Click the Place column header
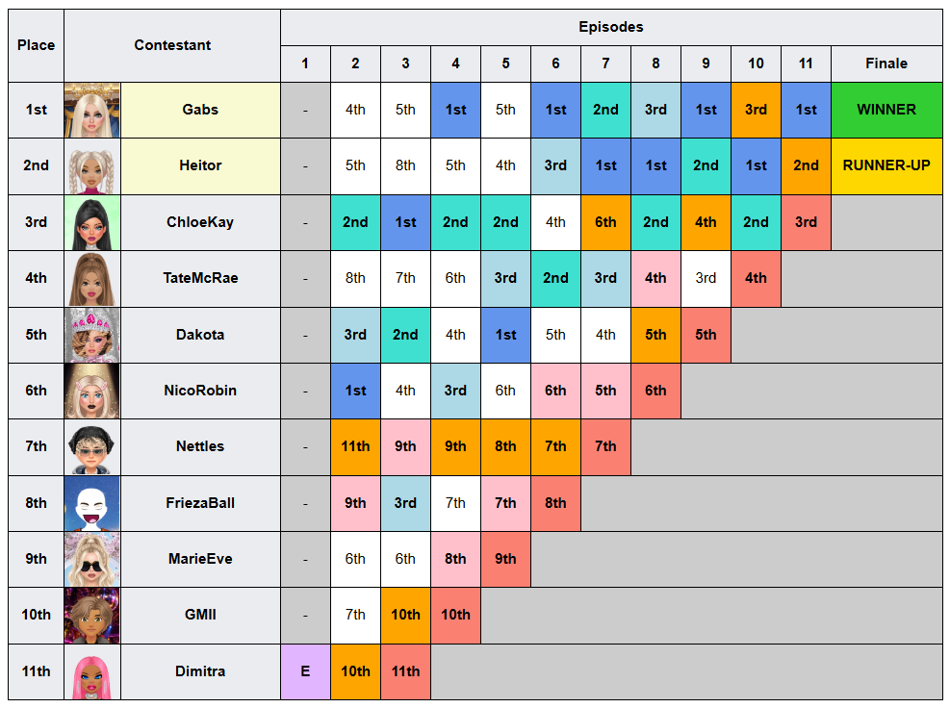950x708 pixels. (x=36, y=45)
